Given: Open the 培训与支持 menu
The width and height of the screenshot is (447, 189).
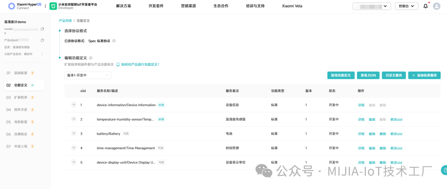Looking at the screenshot, I should (255, 6).
